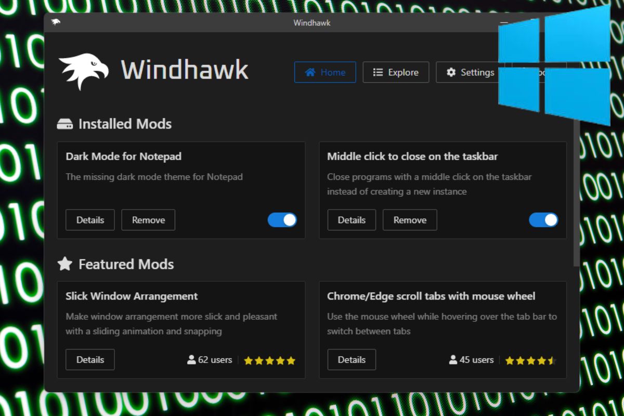Image resolution: width=624 pixels, height=416 pixels.
Task: Remove the Middle click to close mod
Action: pyautogui.click(x=410, y=220)
